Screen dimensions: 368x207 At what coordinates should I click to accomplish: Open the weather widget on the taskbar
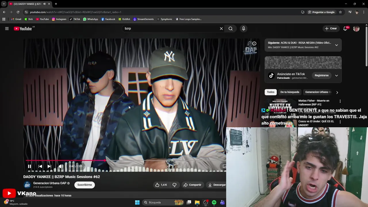(x=16, y=202)
